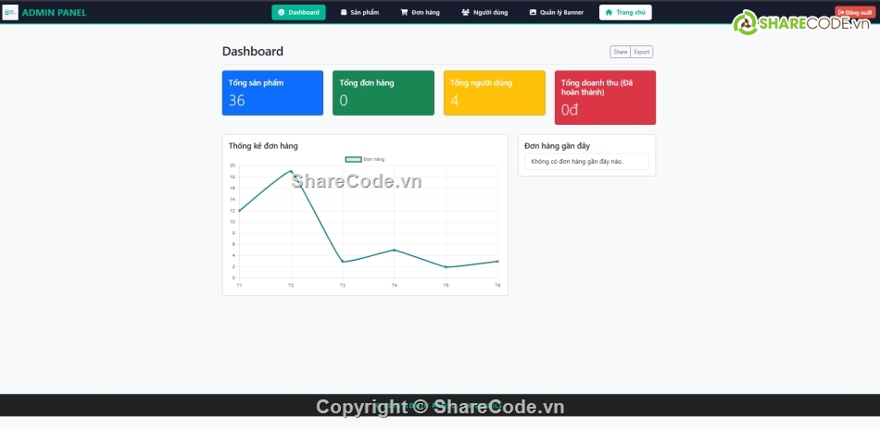Click the admin panel logo image
Screen dimensions: 880x429
coord(10,12)
